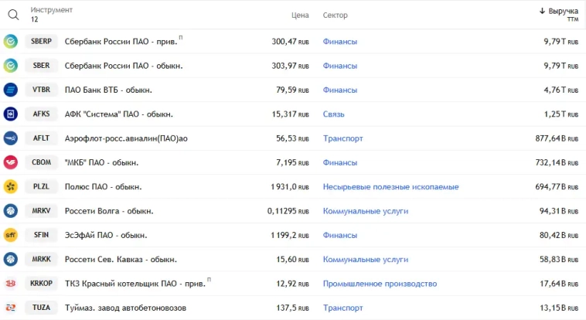Click the SFI logo icon
The image size is (586, 320).
(11, 235)
